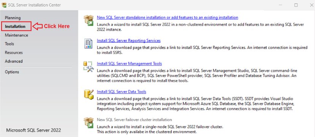Click the single-node failover cluster description

160,129
